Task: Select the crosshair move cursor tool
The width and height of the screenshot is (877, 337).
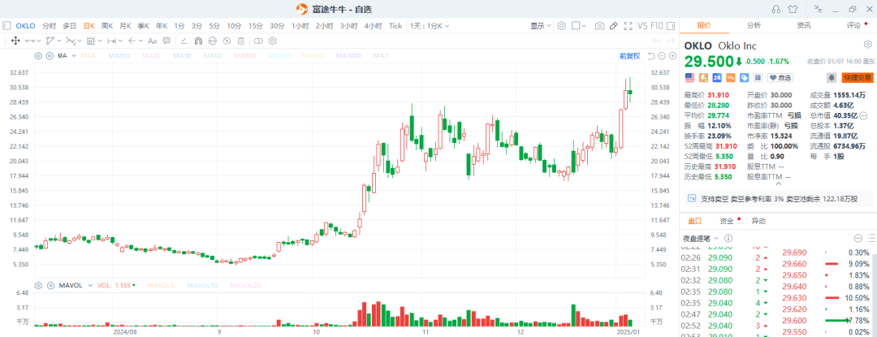Action: coord(15,41)
